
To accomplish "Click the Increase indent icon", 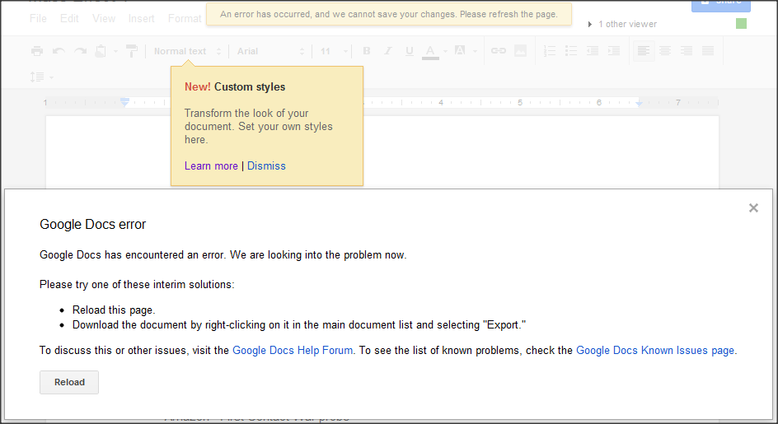I will pos(614,50).
